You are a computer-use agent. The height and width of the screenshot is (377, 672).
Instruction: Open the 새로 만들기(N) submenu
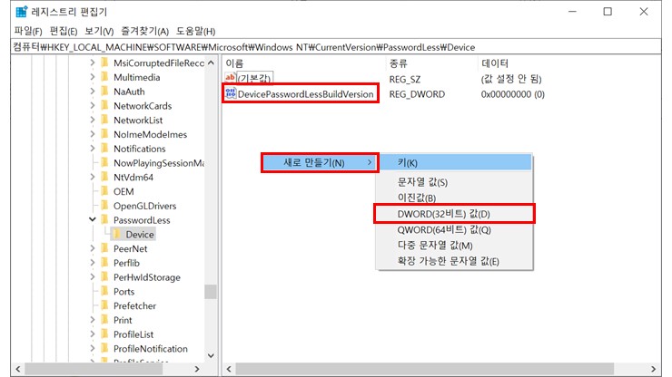320,162
